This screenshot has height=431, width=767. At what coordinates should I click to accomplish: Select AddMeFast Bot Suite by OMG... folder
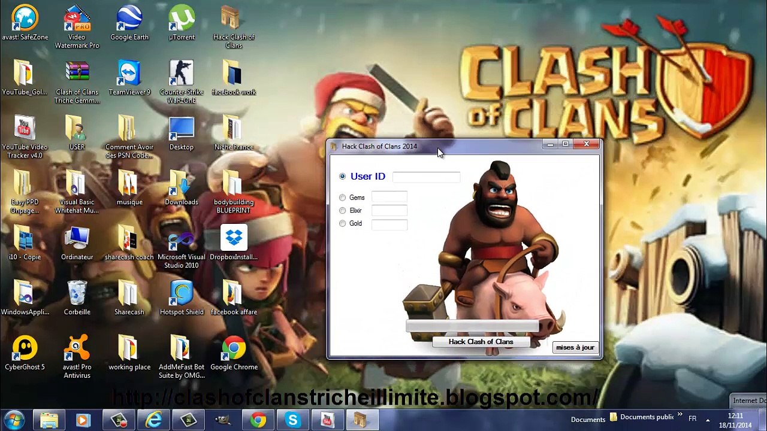(x=182, y=358)
